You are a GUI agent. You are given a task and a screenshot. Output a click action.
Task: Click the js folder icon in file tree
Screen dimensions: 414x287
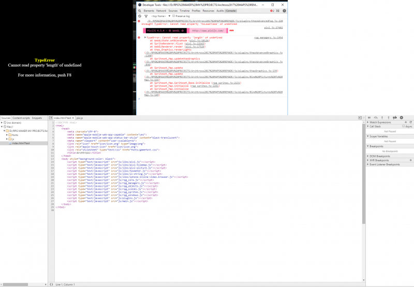coord(10,139)
